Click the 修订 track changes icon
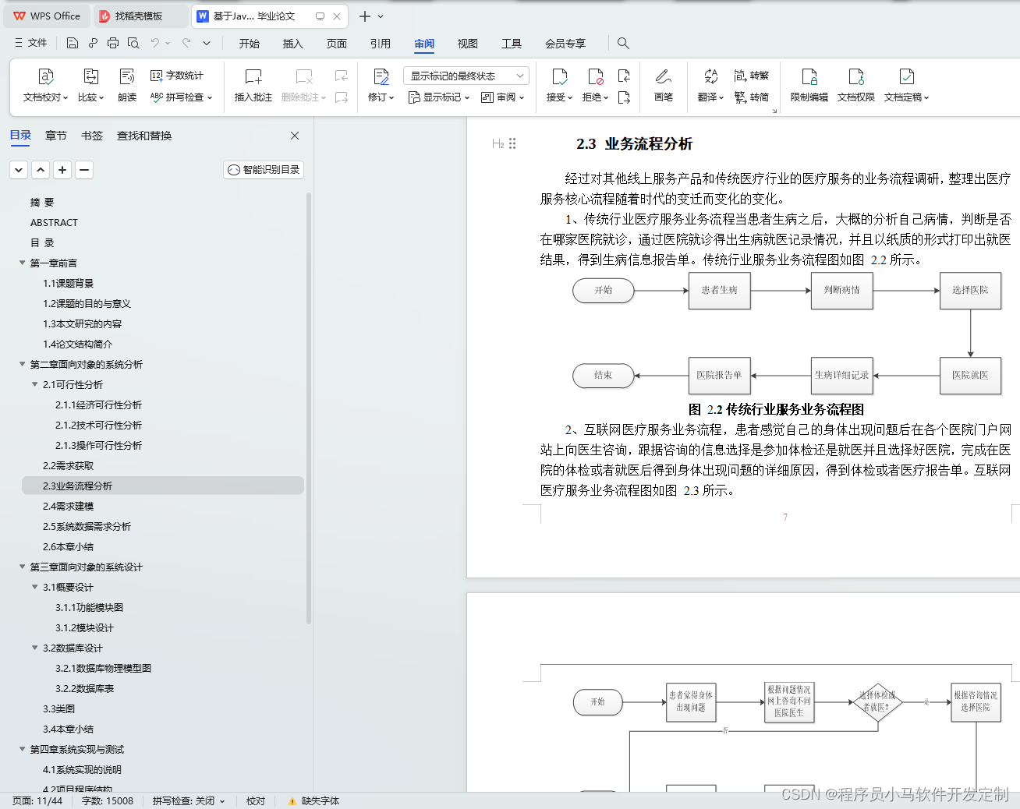The height and width of the screenshot is (809, 1020). (x=381, y=76)
